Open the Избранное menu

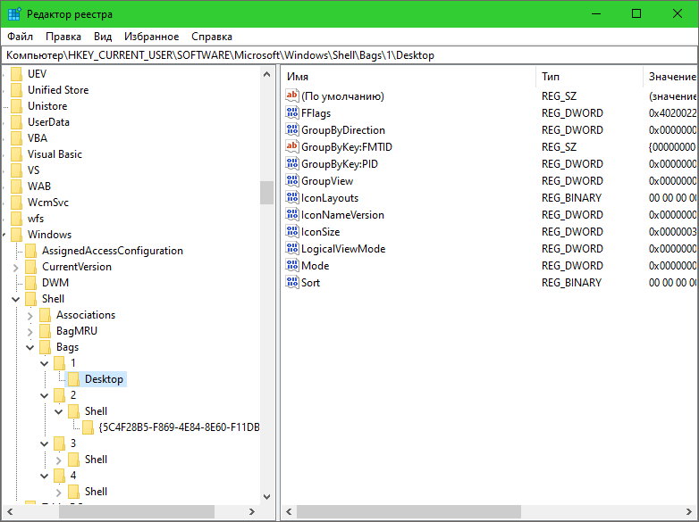pyautogui.click(x=151, y=37)
